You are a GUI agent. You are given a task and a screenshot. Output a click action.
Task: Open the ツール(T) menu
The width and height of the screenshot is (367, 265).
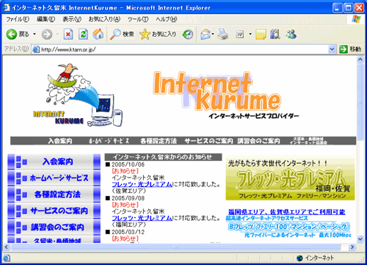pyautogui.click(x=138, y=19)
